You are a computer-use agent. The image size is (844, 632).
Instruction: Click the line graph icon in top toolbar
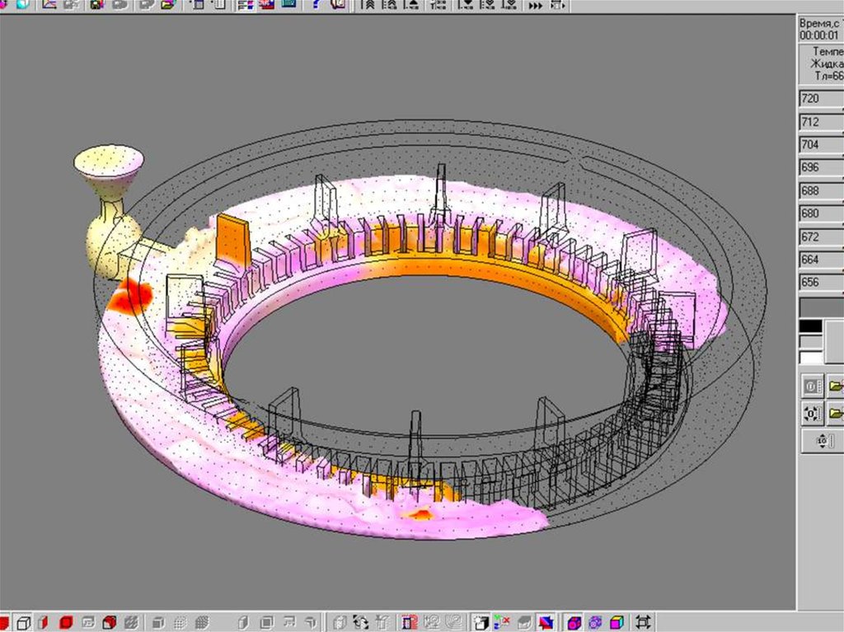pyautogui.click(x=49, y=4)
